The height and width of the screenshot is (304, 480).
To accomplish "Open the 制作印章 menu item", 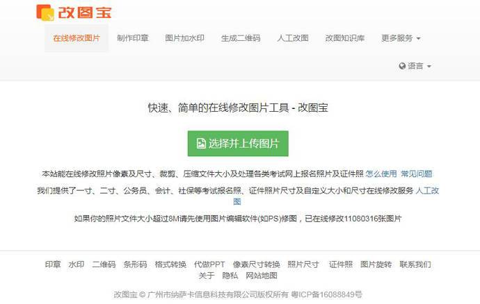I will (133, 38).
